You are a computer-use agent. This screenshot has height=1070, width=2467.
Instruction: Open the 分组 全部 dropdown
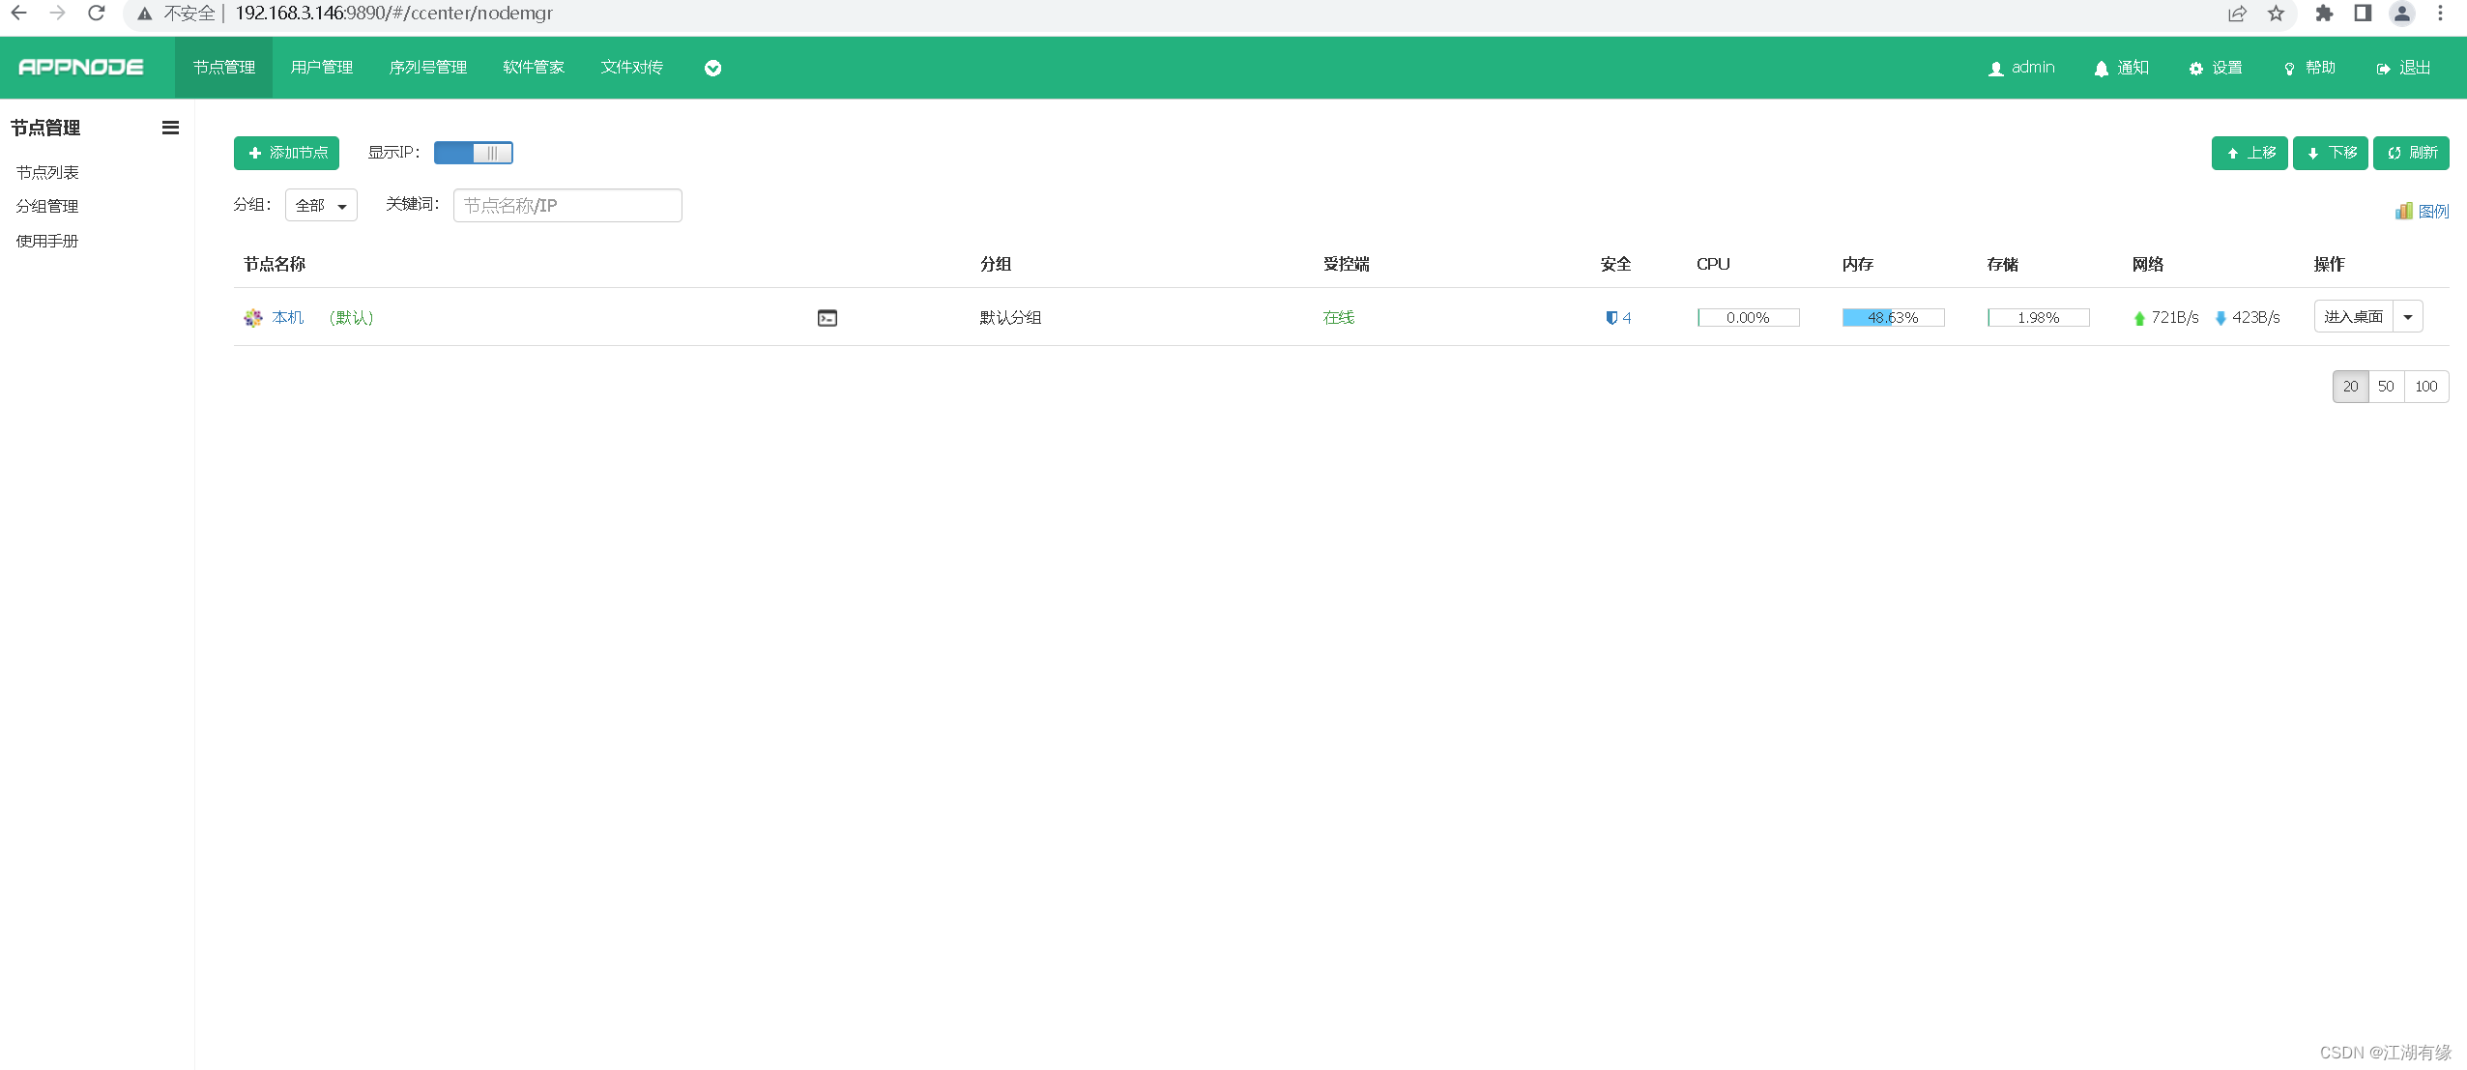321,206
